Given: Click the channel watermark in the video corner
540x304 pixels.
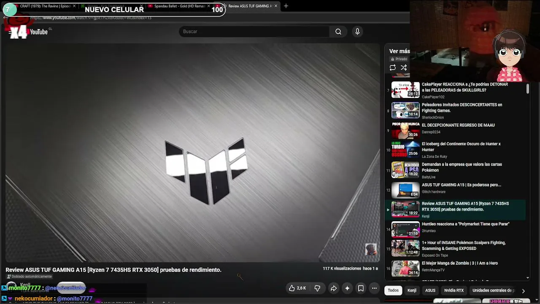Looking at the screenshot, I should pyautogui.click(x=371, y=249).
